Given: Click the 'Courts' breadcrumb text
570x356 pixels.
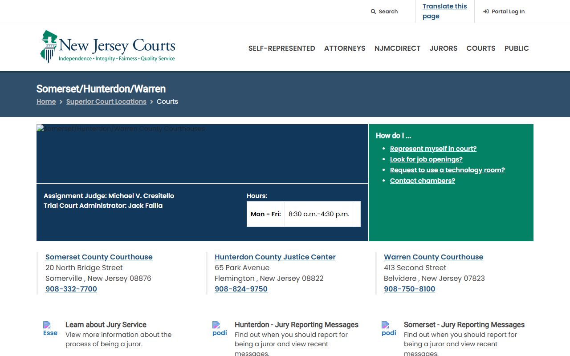Looking at the screenshot, I should (x=167, y=101).
